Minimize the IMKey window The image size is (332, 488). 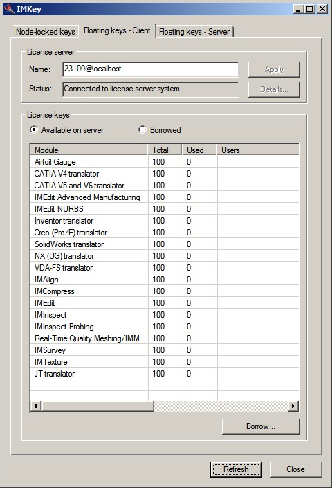pyautogui.click(x=298, y=9)
